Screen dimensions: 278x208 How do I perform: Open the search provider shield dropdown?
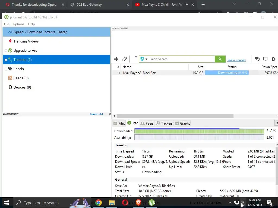coord(144,59)
